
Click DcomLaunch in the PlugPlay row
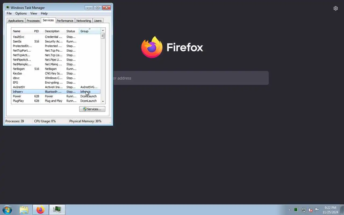88,101
